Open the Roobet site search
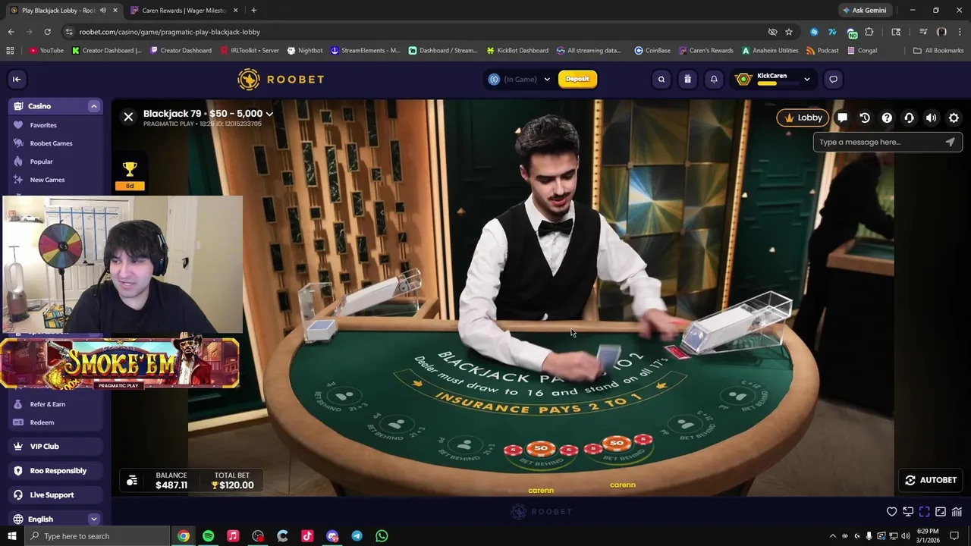Viewport: 971px width, 546px height. 661,79
